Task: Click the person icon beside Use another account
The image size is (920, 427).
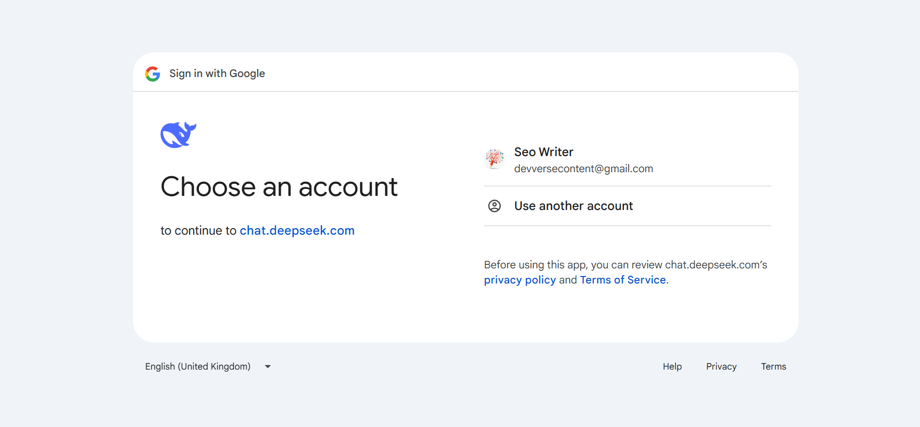Action: point(495,206)
